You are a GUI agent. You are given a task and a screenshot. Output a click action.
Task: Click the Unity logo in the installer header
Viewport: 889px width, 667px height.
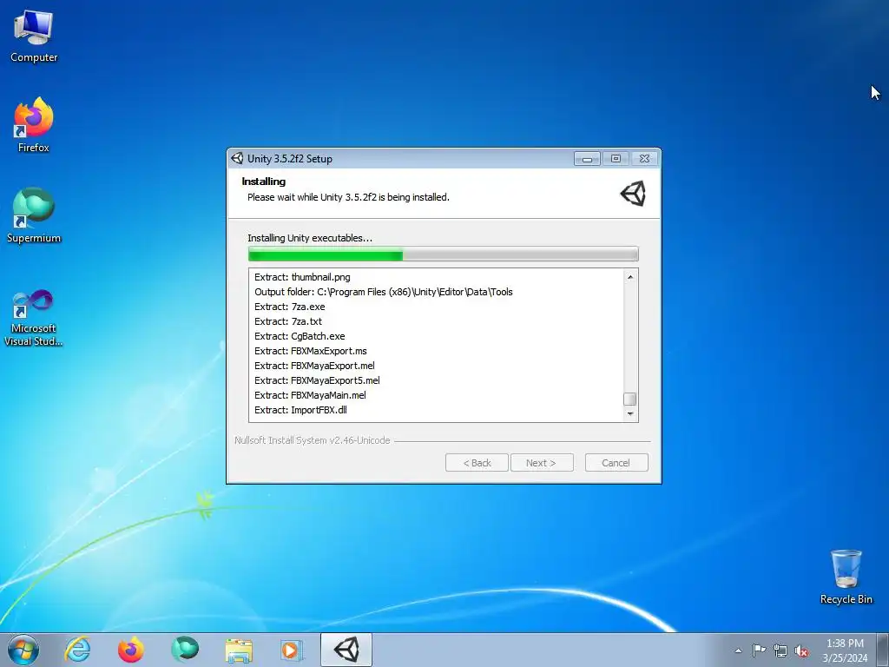[x=633, y=194]
